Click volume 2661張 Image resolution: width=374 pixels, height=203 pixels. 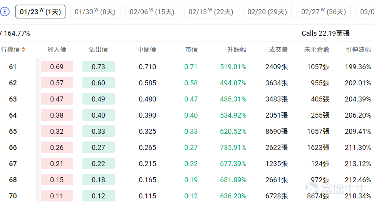tap(277, 180)
